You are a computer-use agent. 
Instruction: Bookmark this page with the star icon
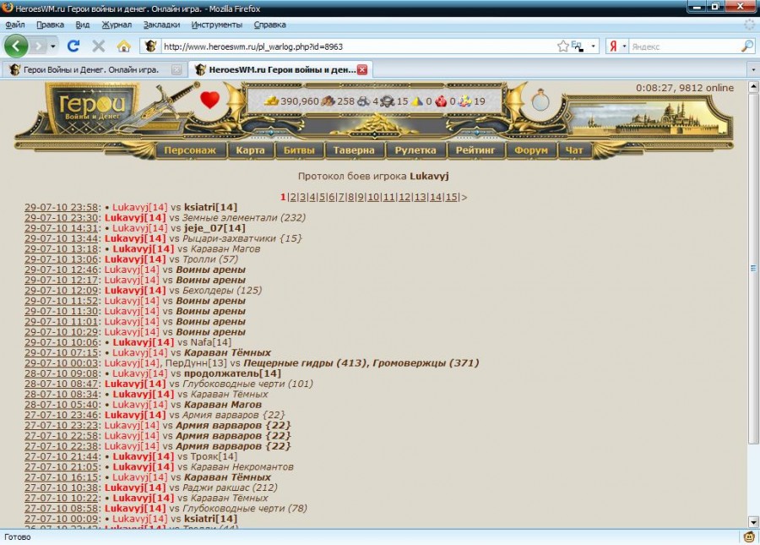point(562,46)
